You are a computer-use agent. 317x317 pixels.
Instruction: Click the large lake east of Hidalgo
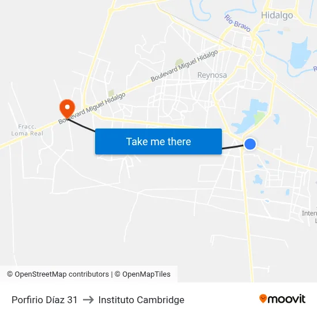pos(300,54)
